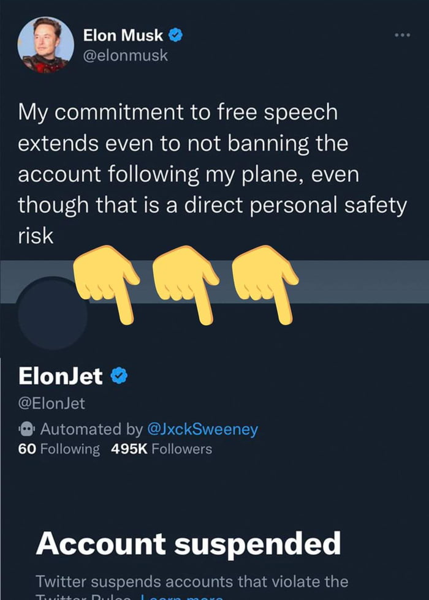Click the verified badge beside Elon Musk
Screen dimensions: 429x600
pos(175,37)
